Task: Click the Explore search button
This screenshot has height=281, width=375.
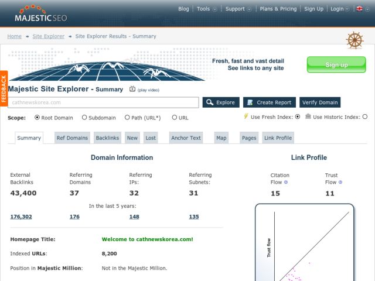Action: click(221, 102)
